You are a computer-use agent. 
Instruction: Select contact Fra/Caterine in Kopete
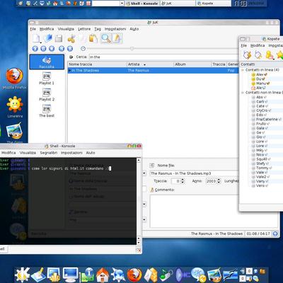coord(267,120)
